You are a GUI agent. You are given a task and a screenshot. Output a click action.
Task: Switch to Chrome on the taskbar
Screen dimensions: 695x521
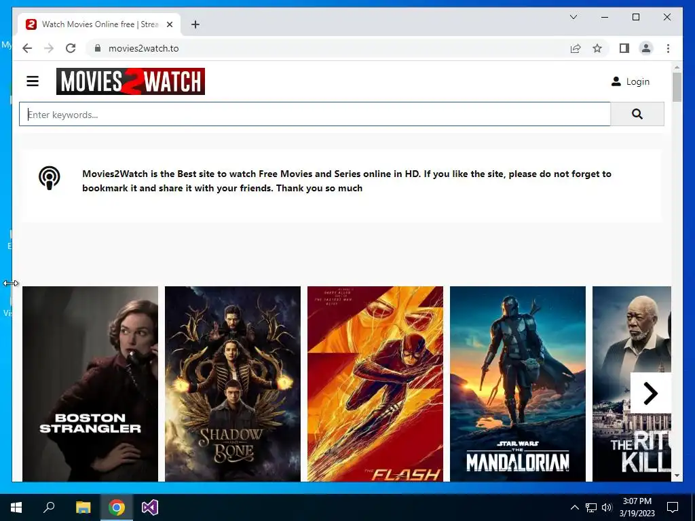117,507
